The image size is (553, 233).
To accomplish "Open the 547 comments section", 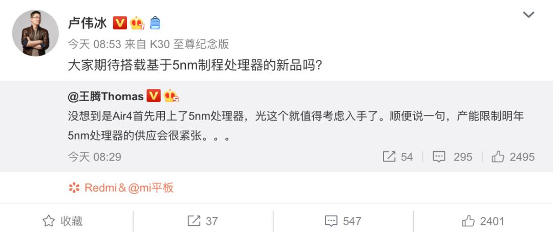I will 343,221.
